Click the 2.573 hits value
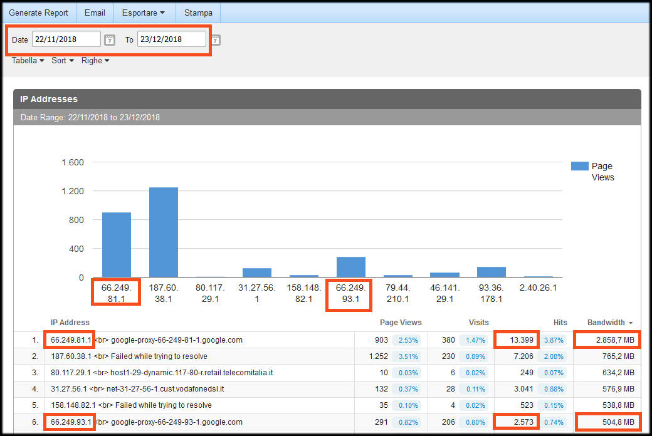 523,422
